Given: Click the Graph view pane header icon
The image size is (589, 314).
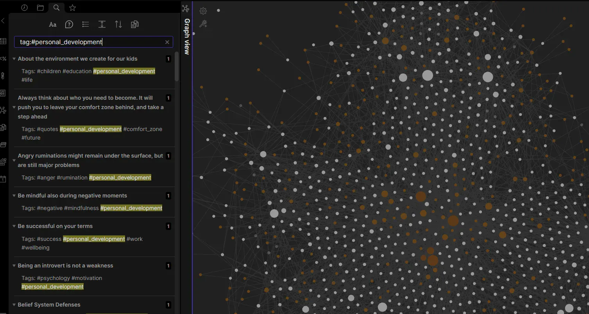Looking at the screenshot, I should 186,8.
